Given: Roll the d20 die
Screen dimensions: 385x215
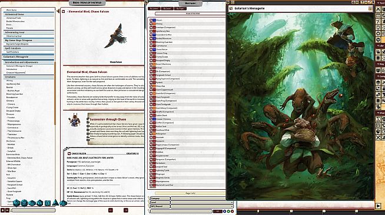Looking at the screenshot, I should [16, 203].
